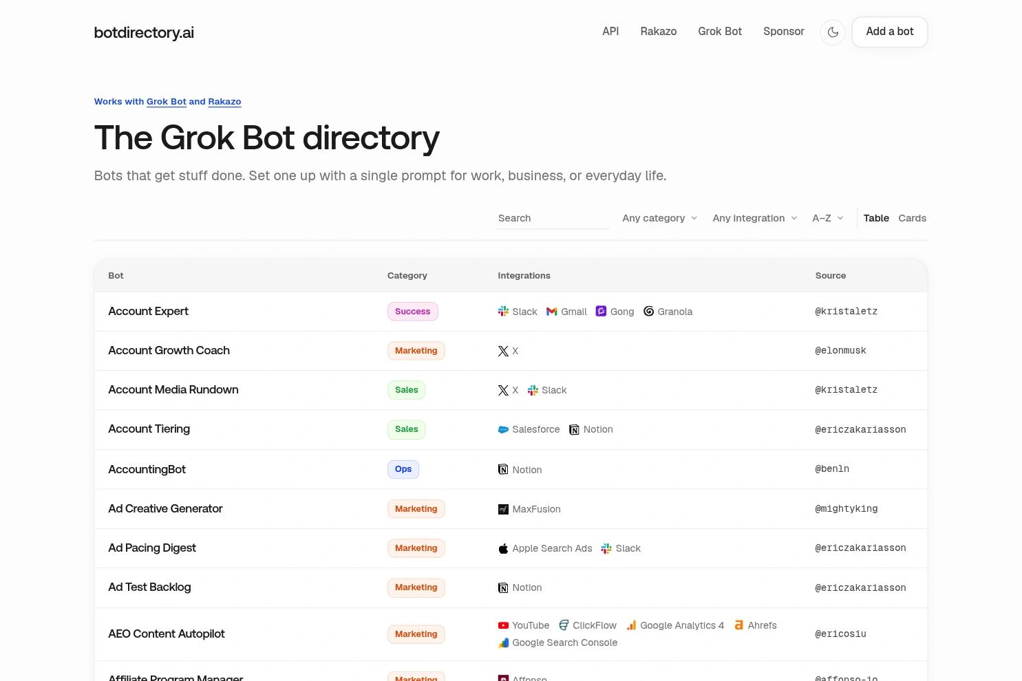1022x681 pixels.
Task: Click the Notion icon in Ad Test Backlog row
Action: coord(503,587)
